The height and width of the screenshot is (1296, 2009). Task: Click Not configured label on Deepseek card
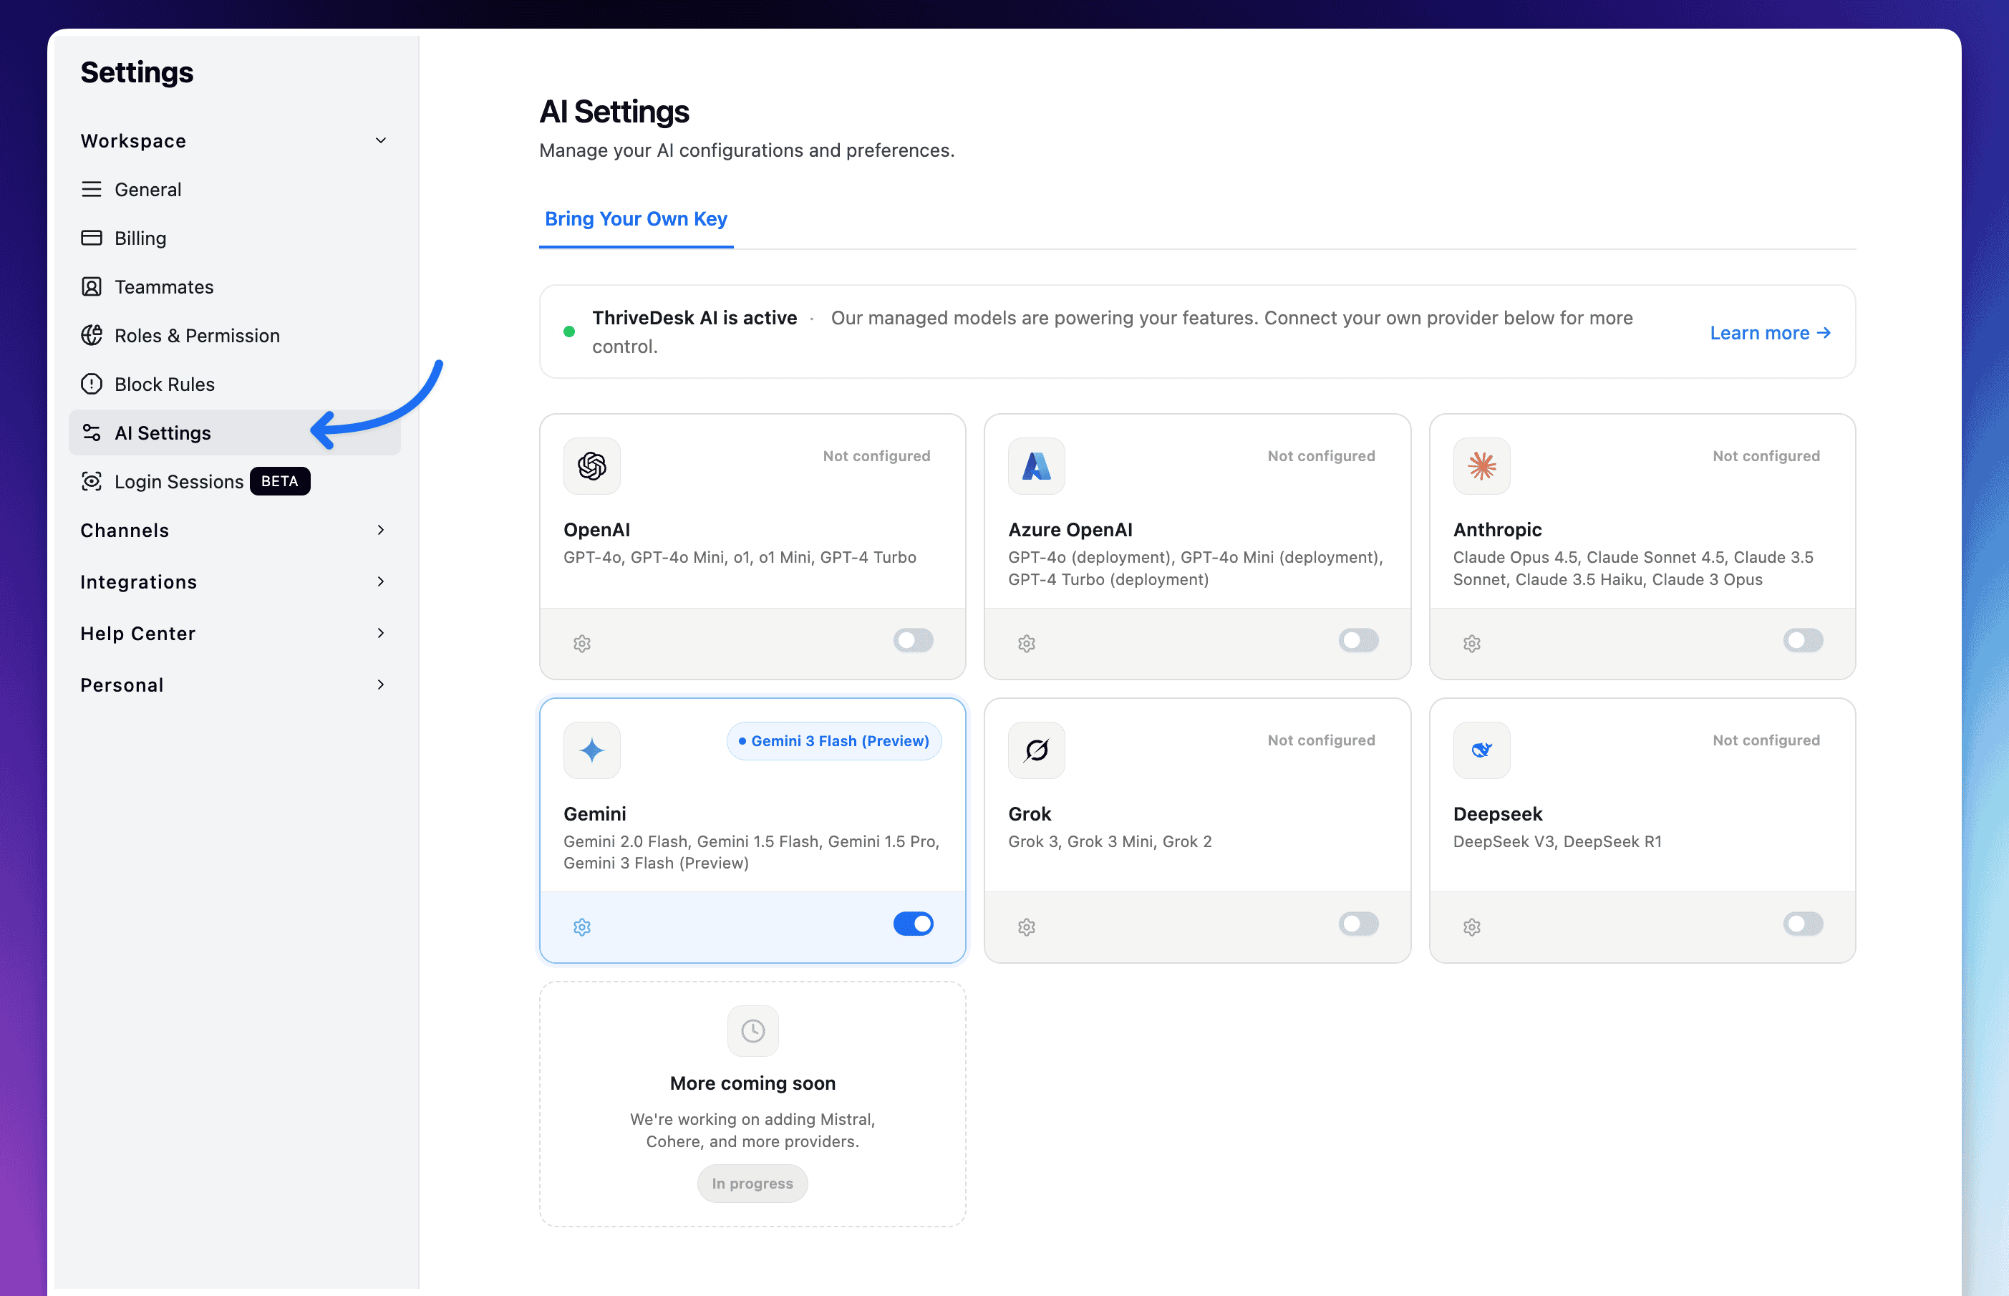point(1766,740)
